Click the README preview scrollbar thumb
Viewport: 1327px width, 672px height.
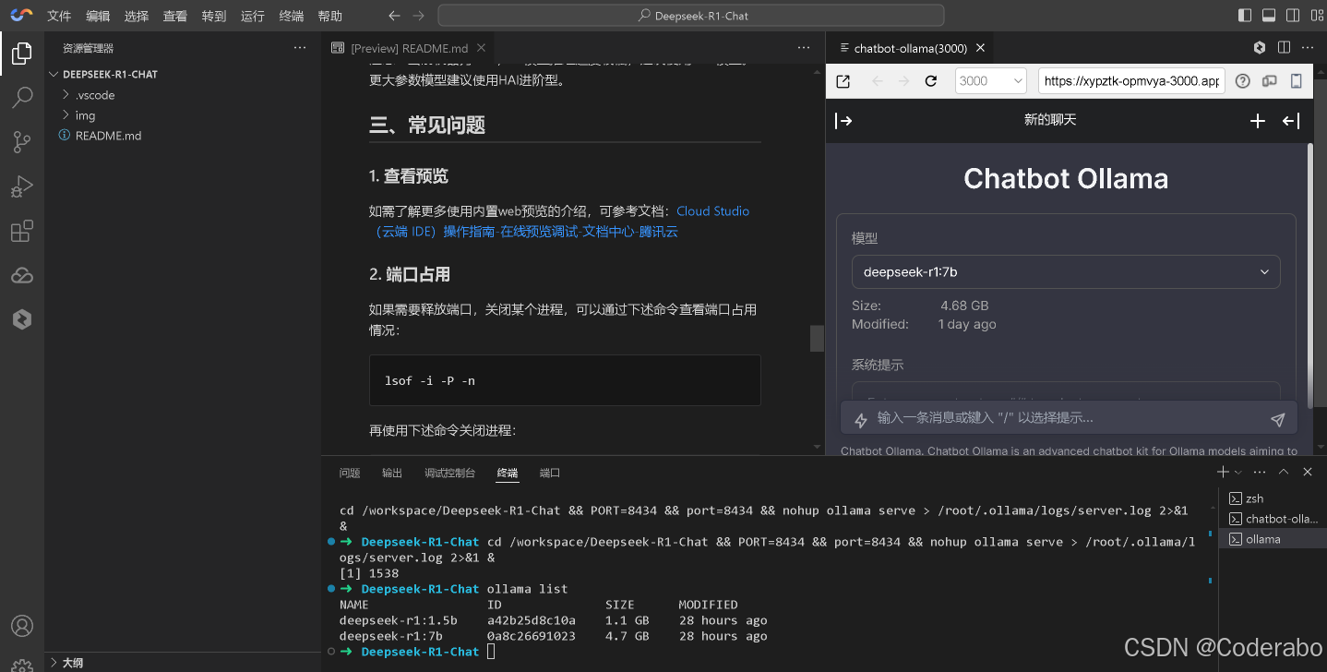coord(817,339)
